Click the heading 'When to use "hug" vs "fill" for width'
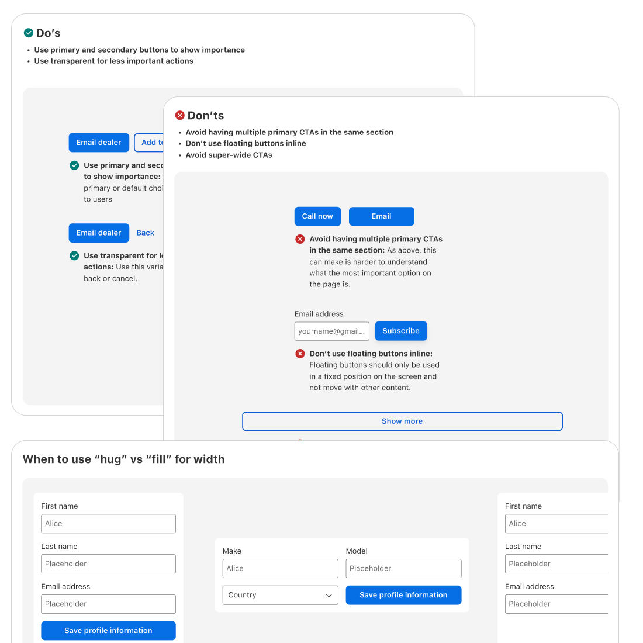 click(124, 459)
